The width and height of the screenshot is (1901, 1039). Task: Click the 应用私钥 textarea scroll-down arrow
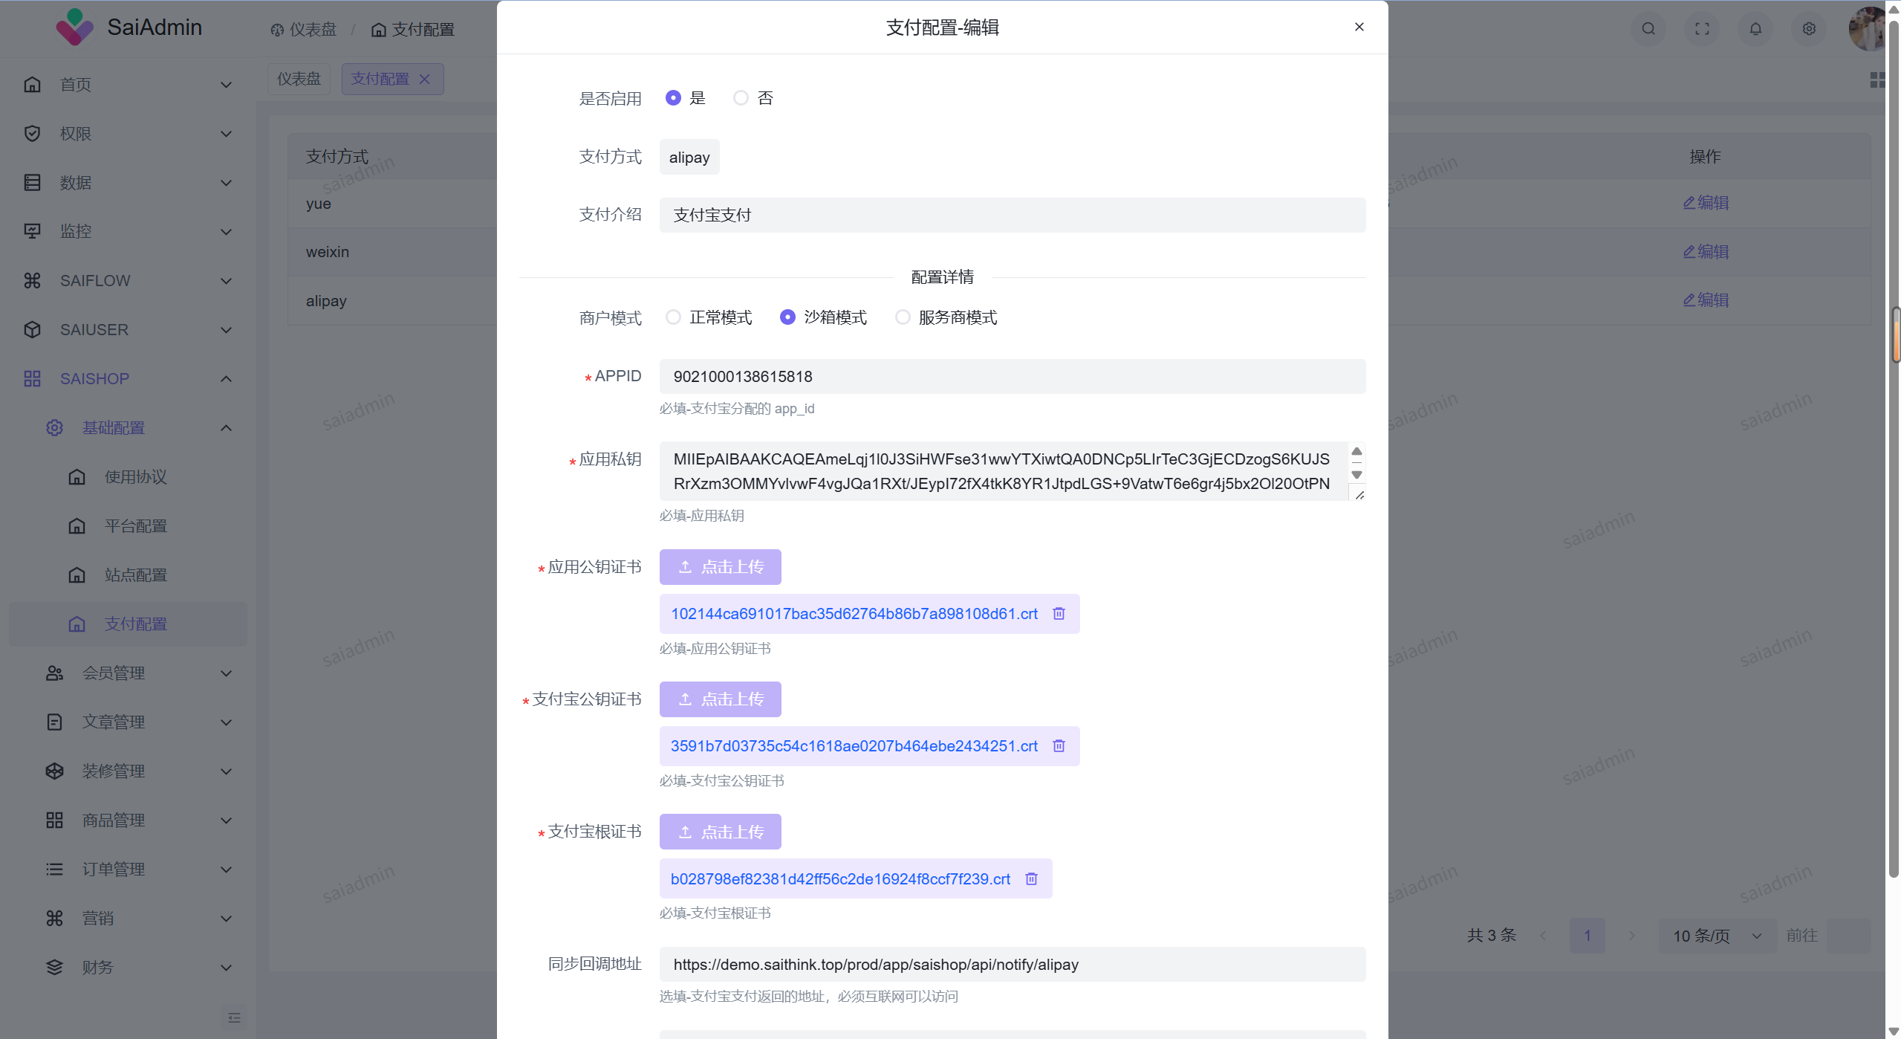click(1356, 475)
